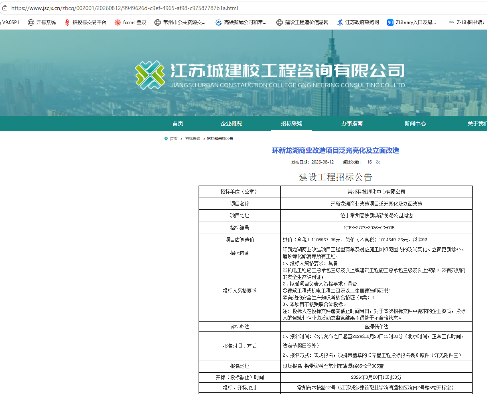The image size is (487, 394).
Task: Open 关于我们 navigation item
Action: click(477, 123)
